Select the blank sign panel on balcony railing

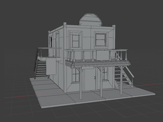103,55
